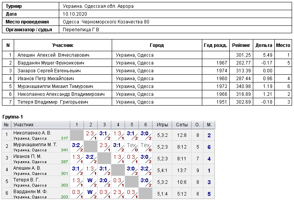
Task: Click the green rating 341 in group table
Action: [x=64, y=150]
